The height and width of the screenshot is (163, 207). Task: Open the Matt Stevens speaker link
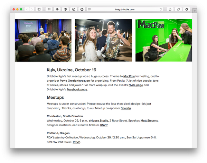click(x=149, y=120)
